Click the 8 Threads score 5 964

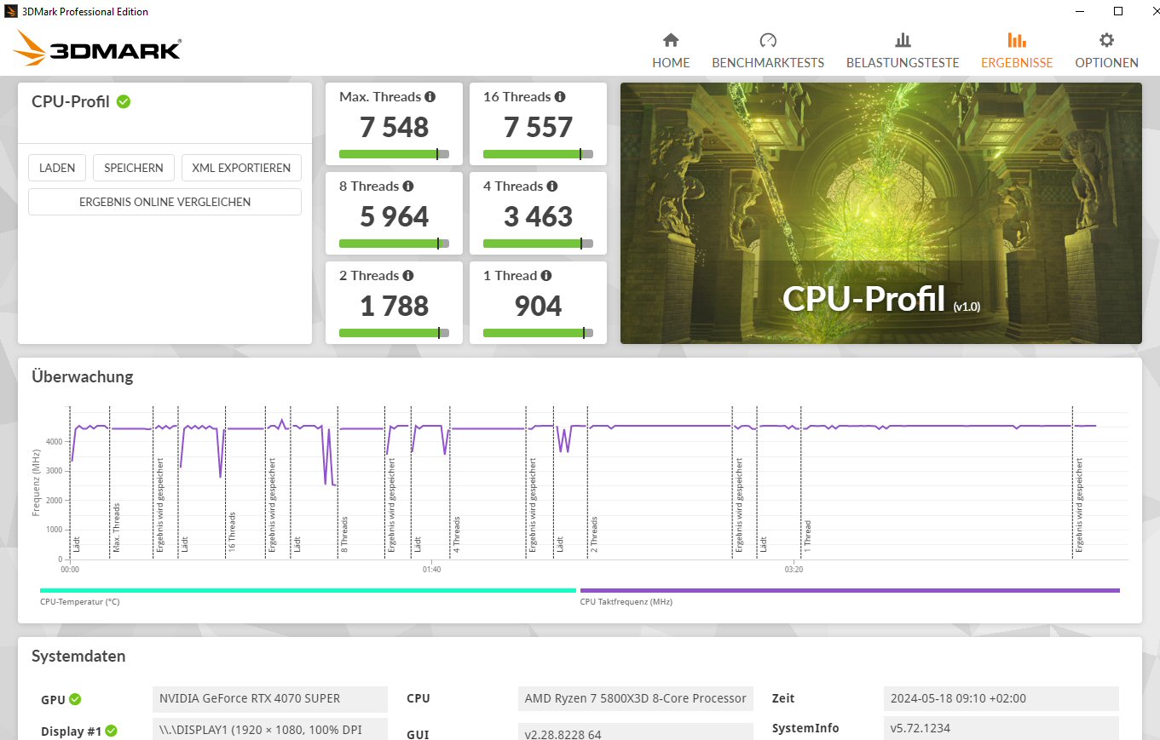[394, 216]
